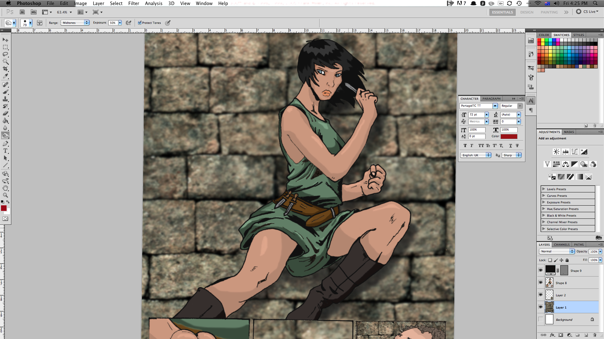The width and height of the screenshot is (604, 339).
Task: Select the Move tool
Action: (x=5, y=40)
